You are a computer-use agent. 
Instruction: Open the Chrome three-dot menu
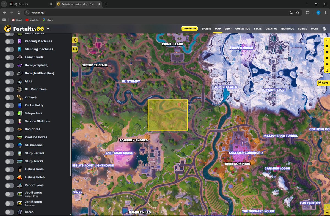(x=326, y=13)
